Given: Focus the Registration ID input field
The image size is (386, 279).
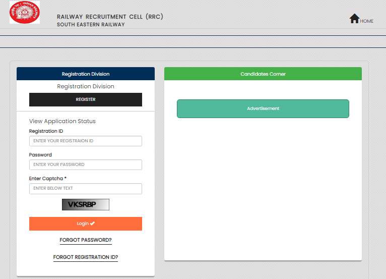Looking at the screenshot, I should (86, 141).
